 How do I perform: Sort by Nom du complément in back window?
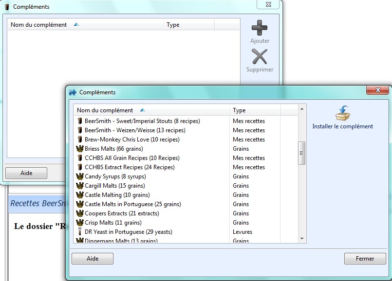tap(39, 25)
